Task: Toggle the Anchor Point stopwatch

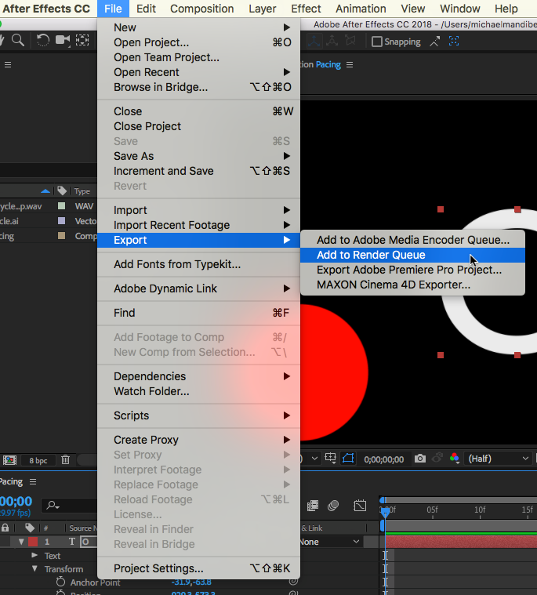Action: [x=60, y=582]
